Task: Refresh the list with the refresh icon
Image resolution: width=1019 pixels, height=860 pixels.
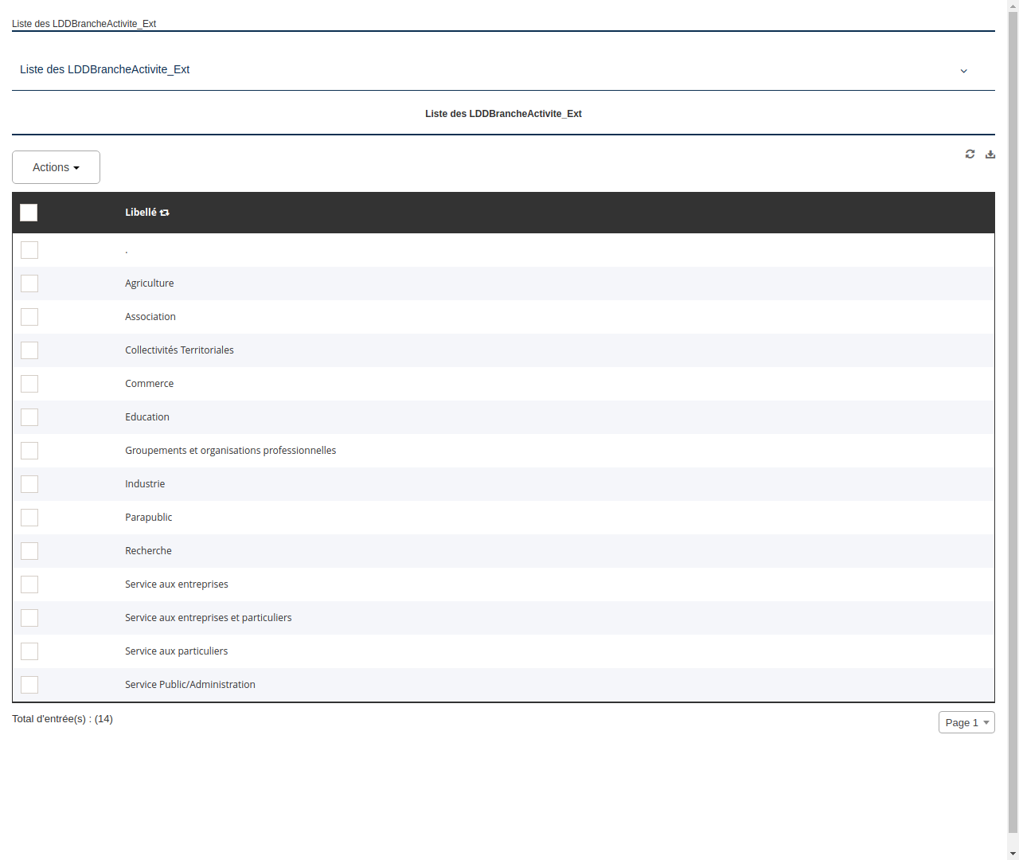Action: (x=970, y=154)
